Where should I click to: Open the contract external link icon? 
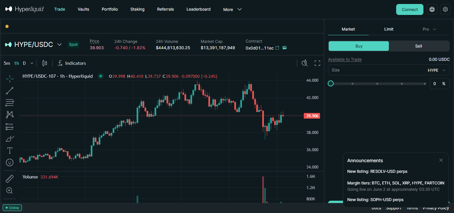(x=278, y=48)
